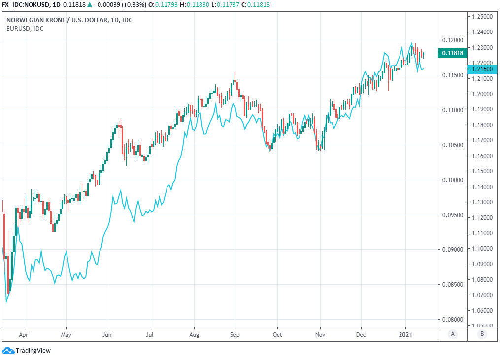Click the blue 1.21600 price label

(x=481, y=70)
